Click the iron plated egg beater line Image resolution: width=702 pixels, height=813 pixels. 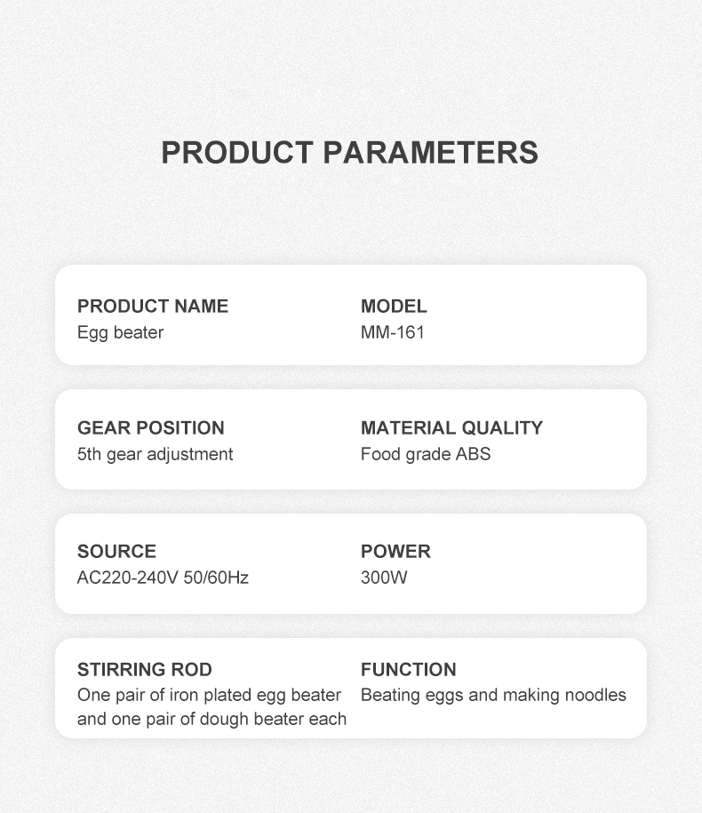pyautogui.click(x=210, y=695)
